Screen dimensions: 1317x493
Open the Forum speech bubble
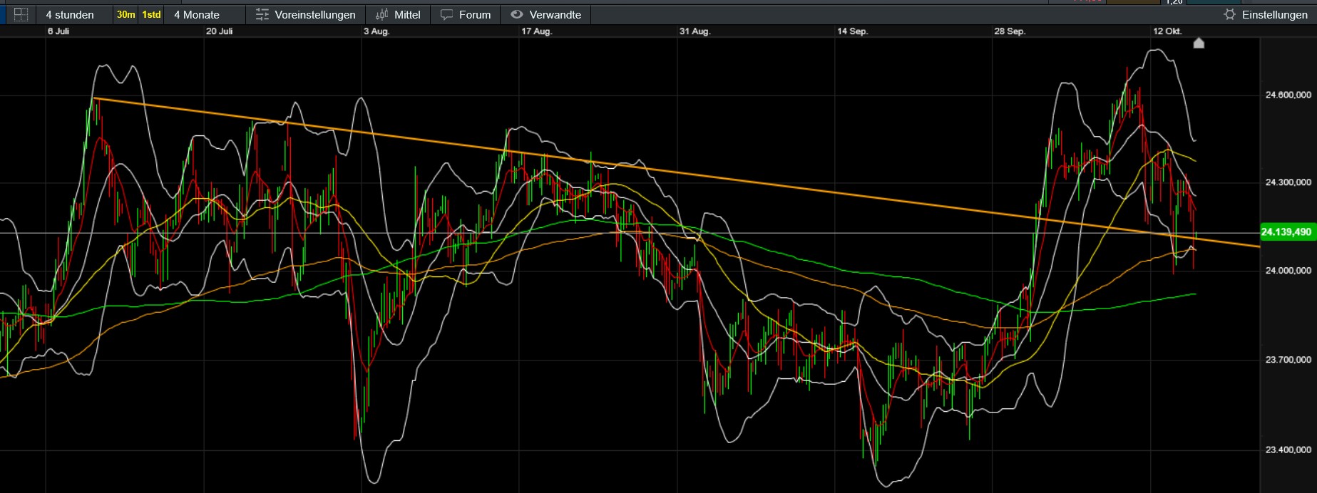(447, 14)
